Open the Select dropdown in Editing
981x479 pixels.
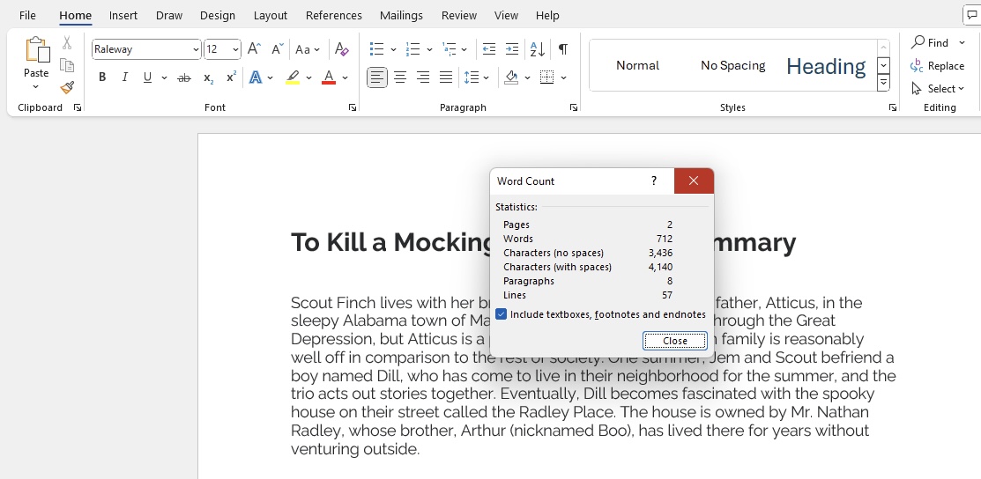click(938, 88)
